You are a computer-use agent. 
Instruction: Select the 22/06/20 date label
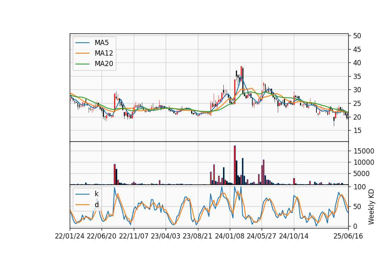pyautogui.click(x=102, y=236)
